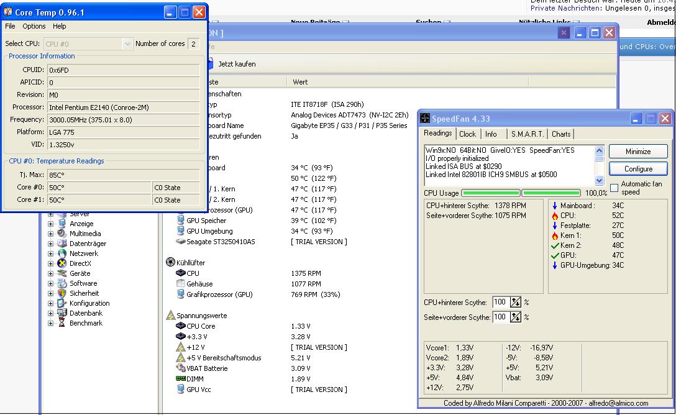Click the Benchmark hourglass icon
Viewport: 676px width, 415px height.
click(62, 323)
